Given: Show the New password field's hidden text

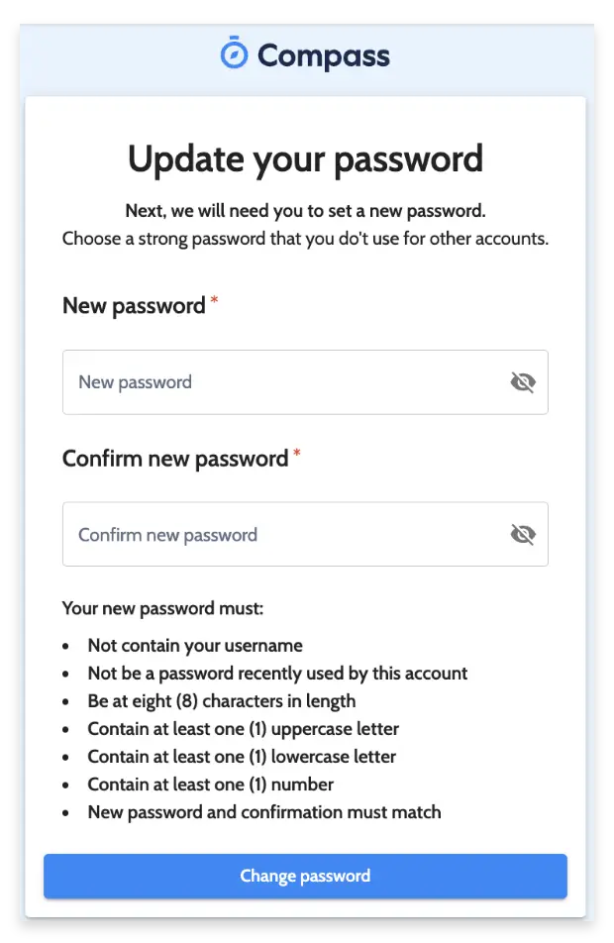Looking at the screenshot, I should click(522, 382).
